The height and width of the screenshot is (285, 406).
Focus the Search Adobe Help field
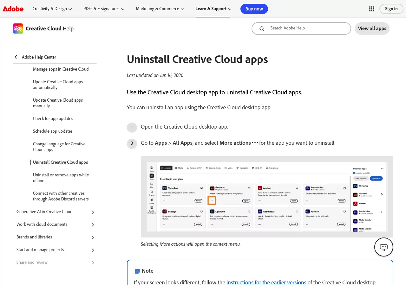pyautogui.click(x=301, y=28)
